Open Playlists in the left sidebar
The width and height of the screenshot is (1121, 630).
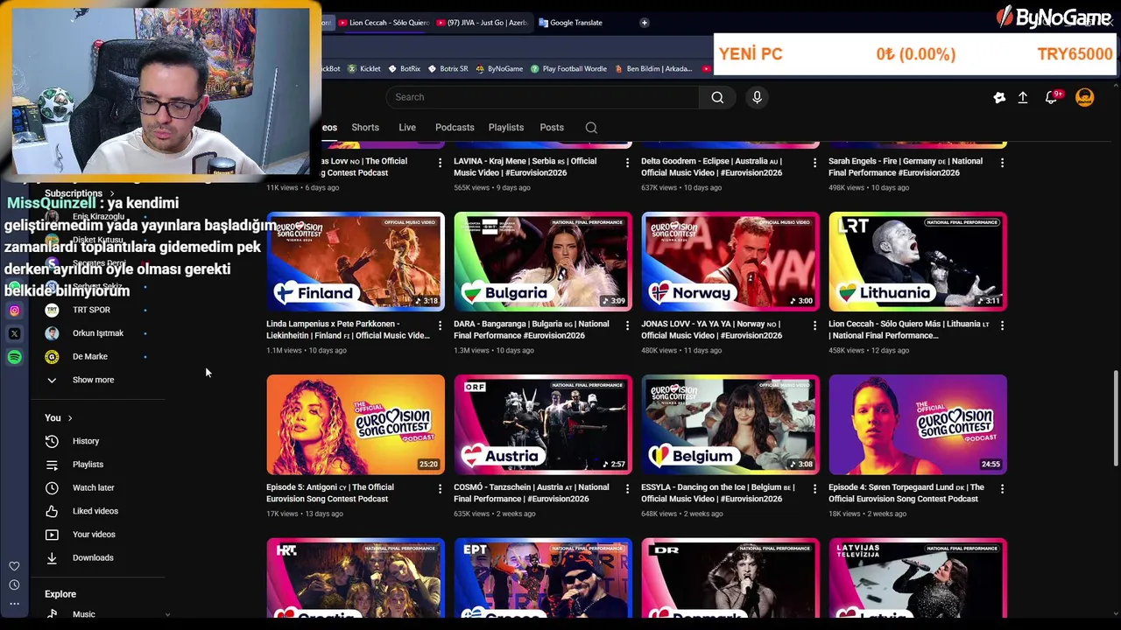click(87, 465)
